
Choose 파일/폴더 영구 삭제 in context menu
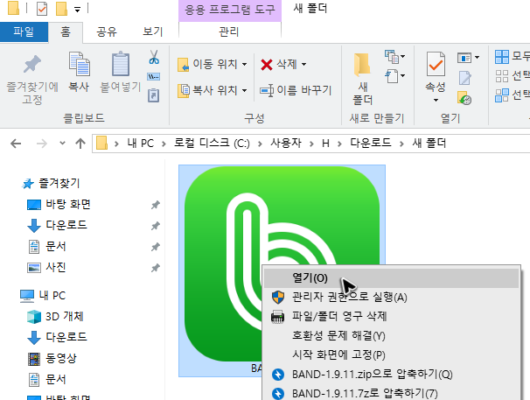pyautogui.click(x=392, y=317)
